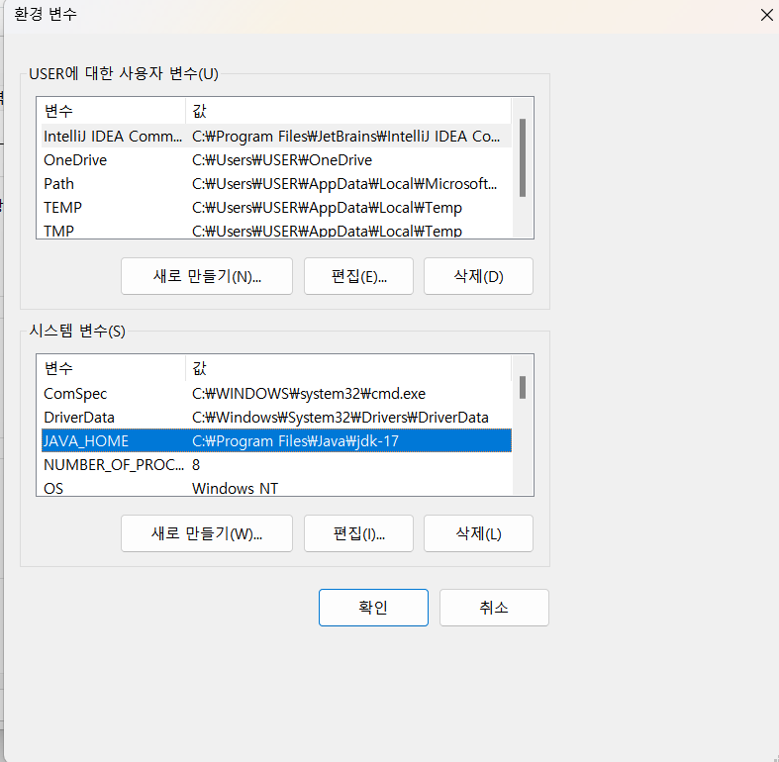Image resolution: width=779 pixels, height=762 pixels.
Task: Click the 변수 column header in system variables
Action: click(111, 368)
